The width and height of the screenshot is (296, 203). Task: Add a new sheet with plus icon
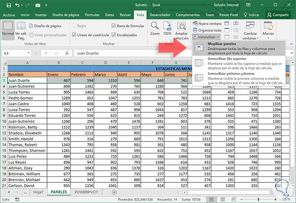click(x=114, y=192)
